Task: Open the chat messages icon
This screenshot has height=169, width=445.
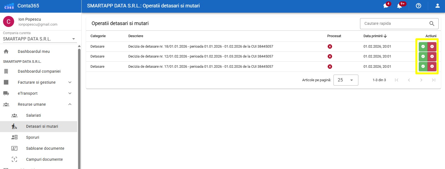Action: click(386, 6)
